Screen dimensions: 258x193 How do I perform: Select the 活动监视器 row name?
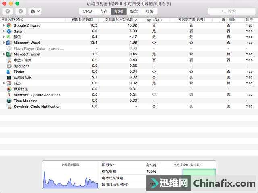[x=23, y=78]
